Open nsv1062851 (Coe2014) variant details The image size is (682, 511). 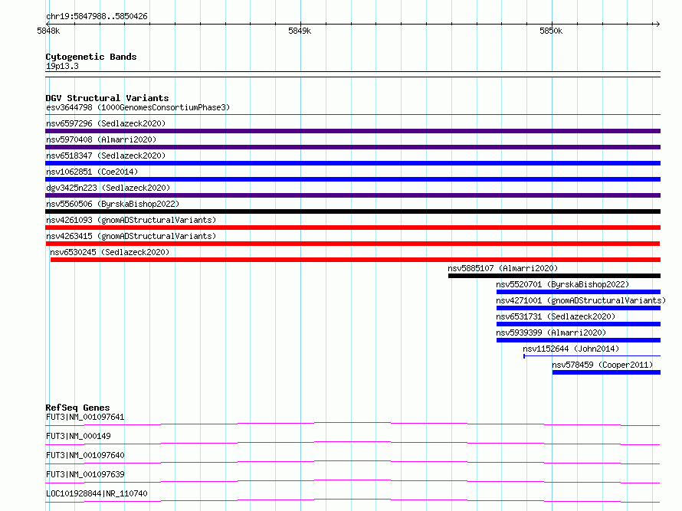tap(92, 172)
